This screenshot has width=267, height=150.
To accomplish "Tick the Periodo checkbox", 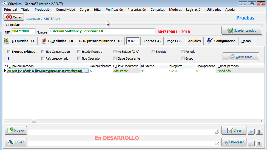I will pyautogui.click(x=183, y=52).
